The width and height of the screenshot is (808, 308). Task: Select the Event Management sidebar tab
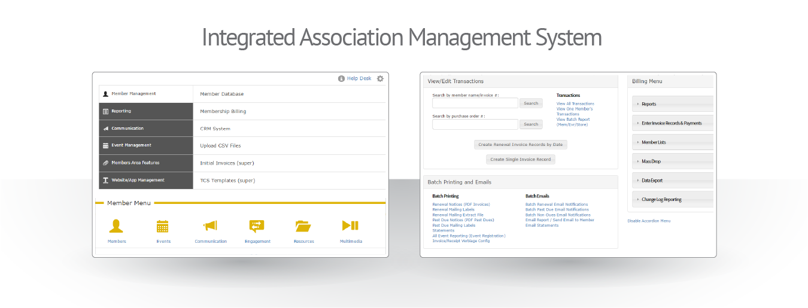pyautogui.click(x=146, y=145)
